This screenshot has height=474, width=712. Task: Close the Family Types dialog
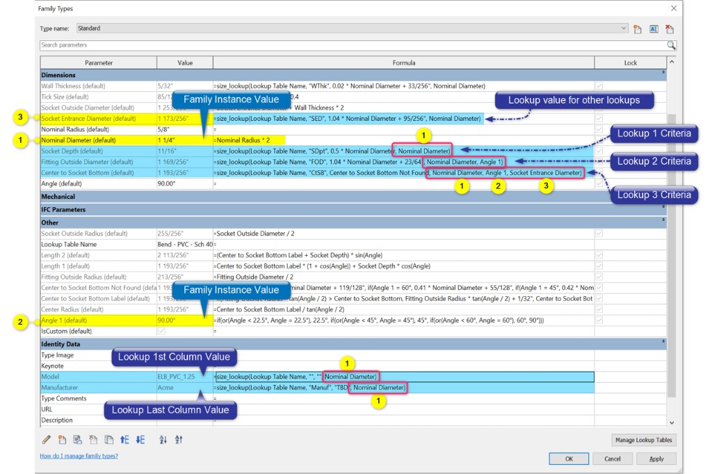[x=674, y=8]
